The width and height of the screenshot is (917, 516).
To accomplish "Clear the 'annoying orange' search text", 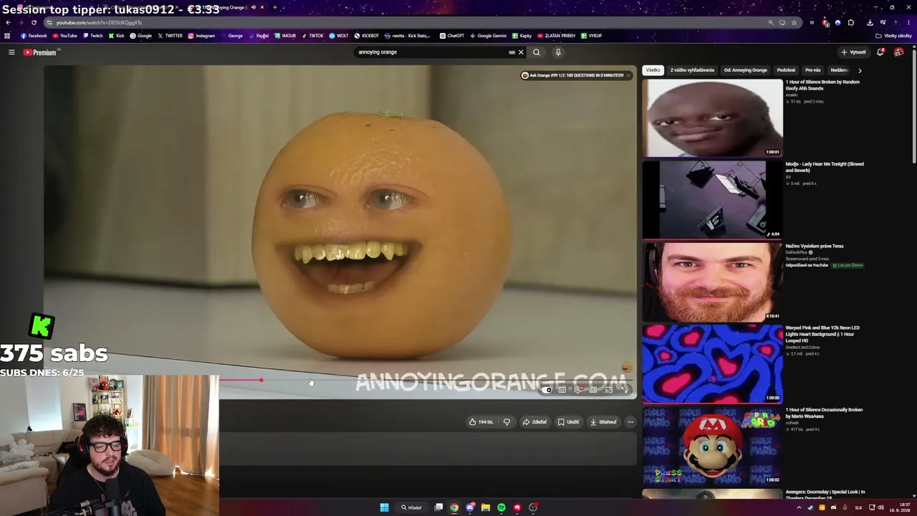I will (521, 52).
